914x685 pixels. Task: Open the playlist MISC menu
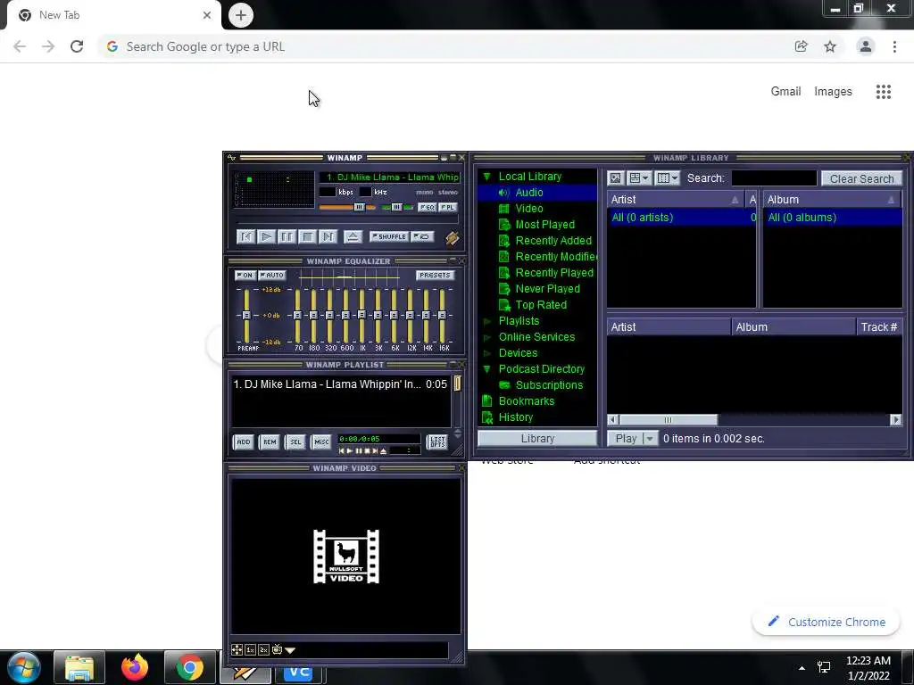[321, 442]
